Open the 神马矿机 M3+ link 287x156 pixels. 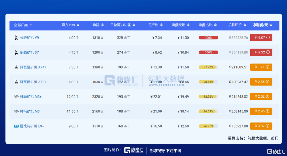point(31,97)
